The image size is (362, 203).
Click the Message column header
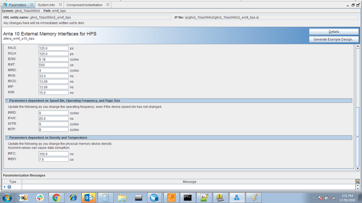point(189,182)
